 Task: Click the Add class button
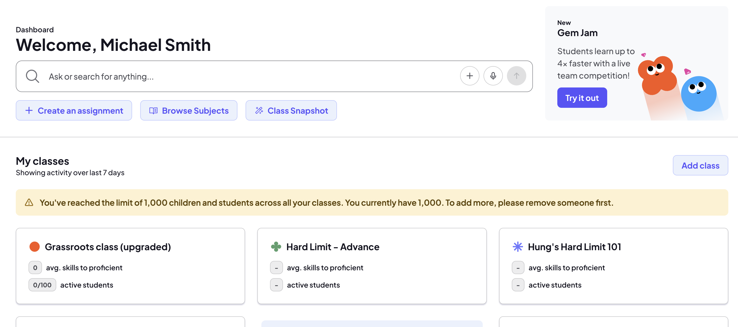point(700,166)
